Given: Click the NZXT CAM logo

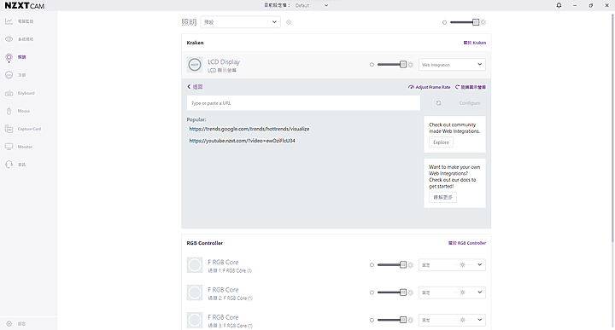Looking at the screenshot, I should click(24, 5).
